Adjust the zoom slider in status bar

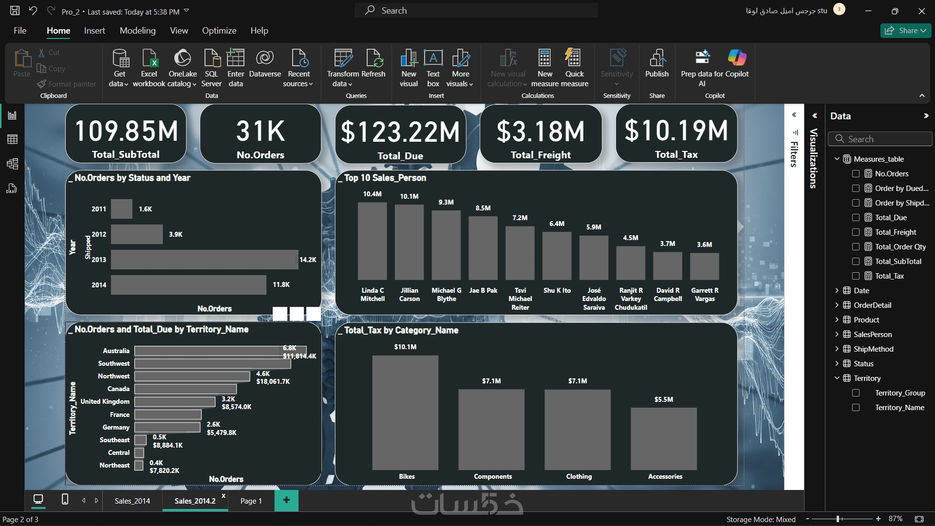click(x=838, y=519)
